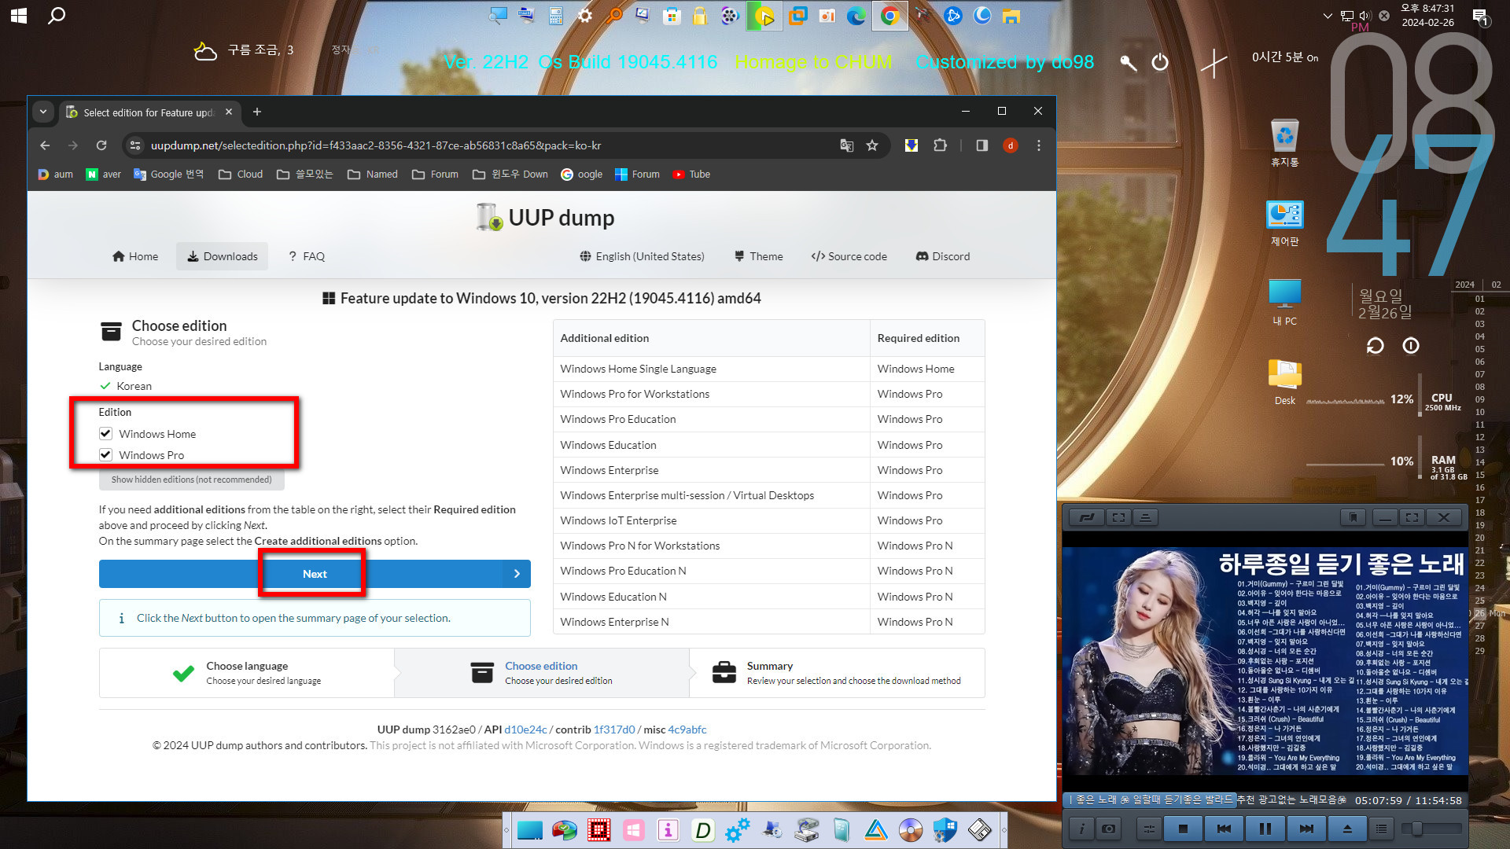1510x849 pixels.
Task: Click the browser Back arrow
Action: click(x=45, y=145)
